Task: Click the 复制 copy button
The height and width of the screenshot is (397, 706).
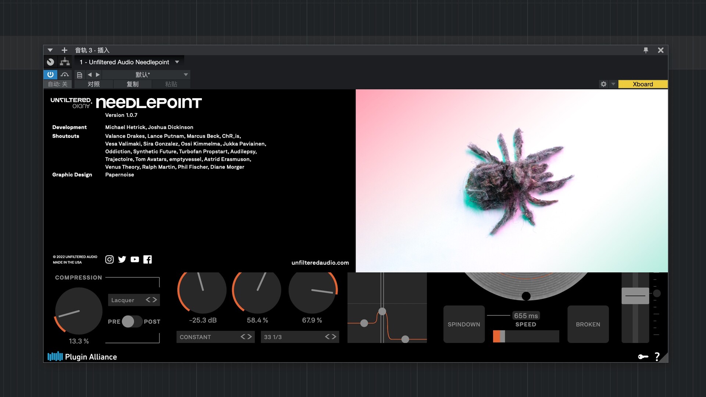Action: point(132,84)
